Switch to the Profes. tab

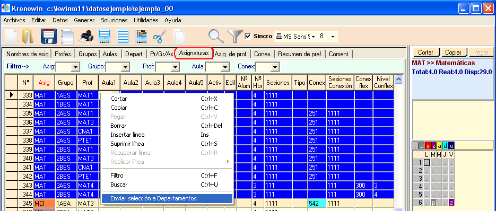pyautogui.click(x=63, y=54)
